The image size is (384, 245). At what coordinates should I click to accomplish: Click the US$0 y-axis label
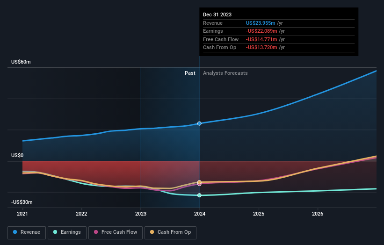pos(17,155)
